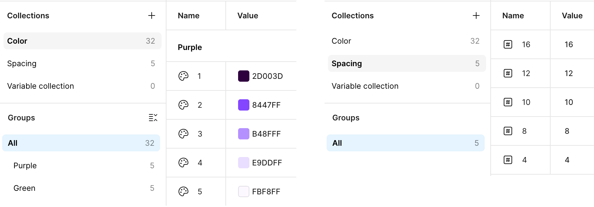This screenshot has width=594, height=207.
Task: Click the value field of spacing variable 12
Action: (572, 73)
